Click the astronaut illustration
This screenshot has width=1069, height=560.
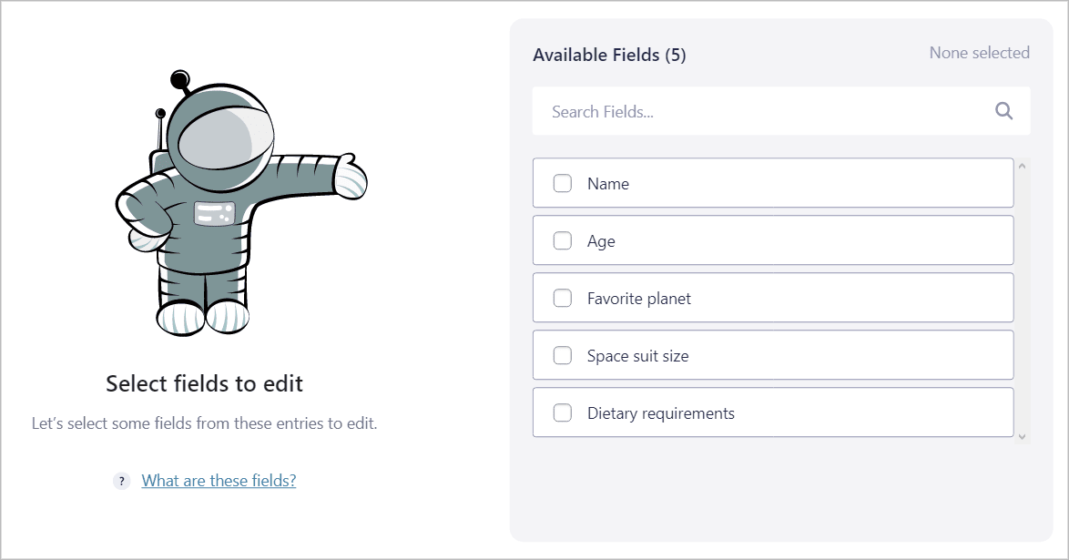coord(241,202)
